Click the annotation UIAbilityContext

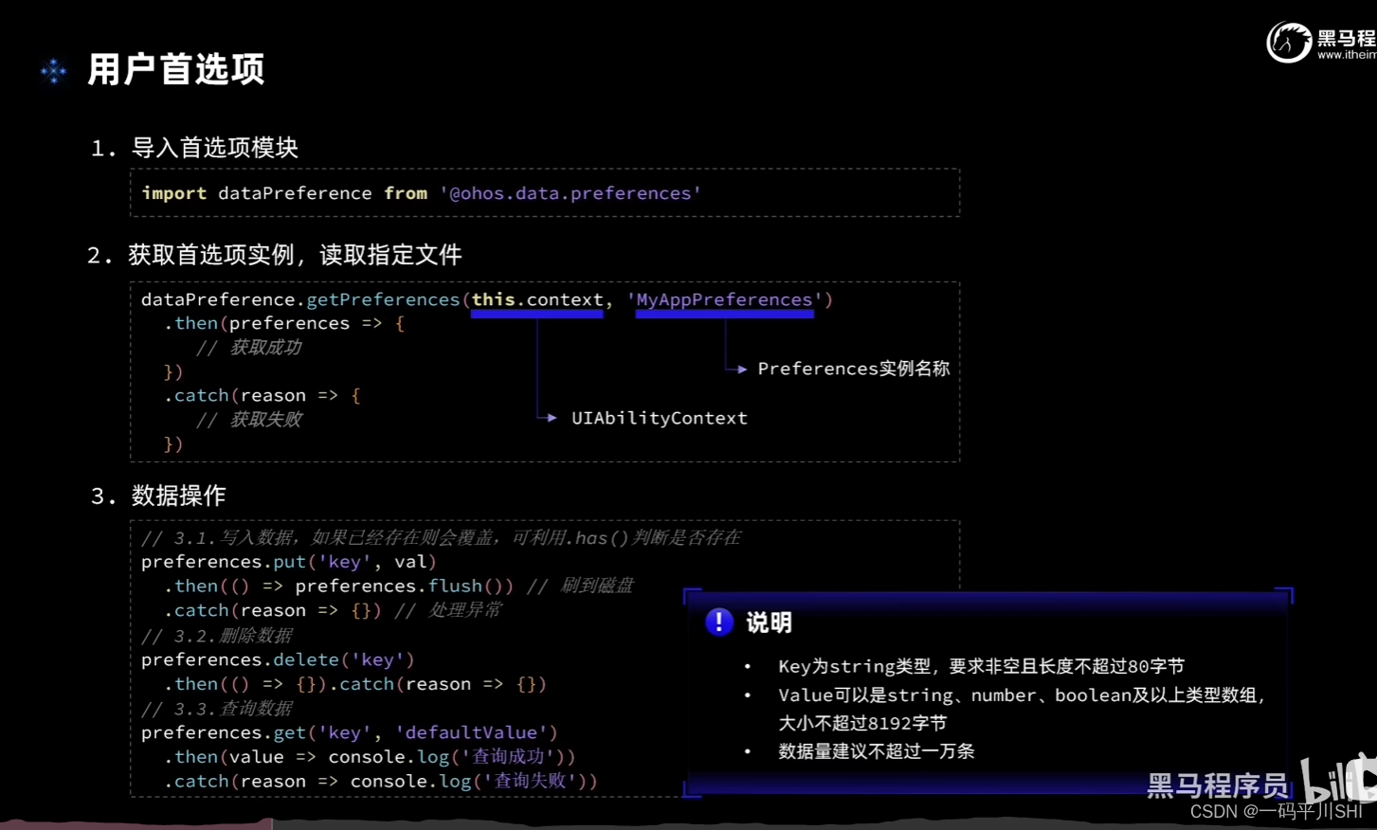tap(660, 418)
